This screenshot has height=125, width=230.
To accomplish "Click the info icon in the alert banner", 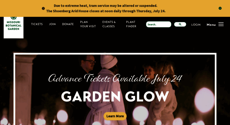I will pyautogui.click(x=43, y=8).
